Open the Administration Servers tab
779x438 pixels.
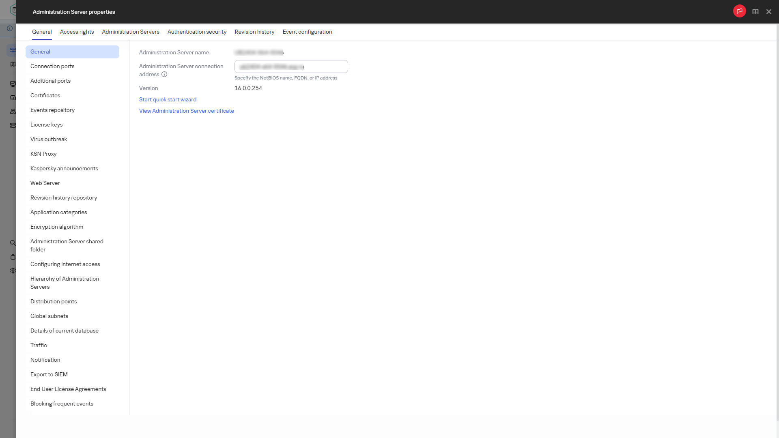click(130, 32)
